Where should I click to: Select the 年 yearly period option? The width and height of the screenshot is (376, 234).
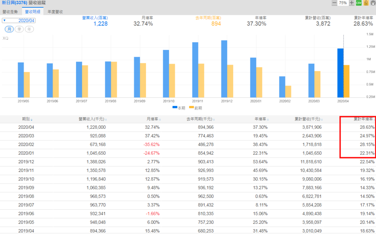(x=29, y=29)
